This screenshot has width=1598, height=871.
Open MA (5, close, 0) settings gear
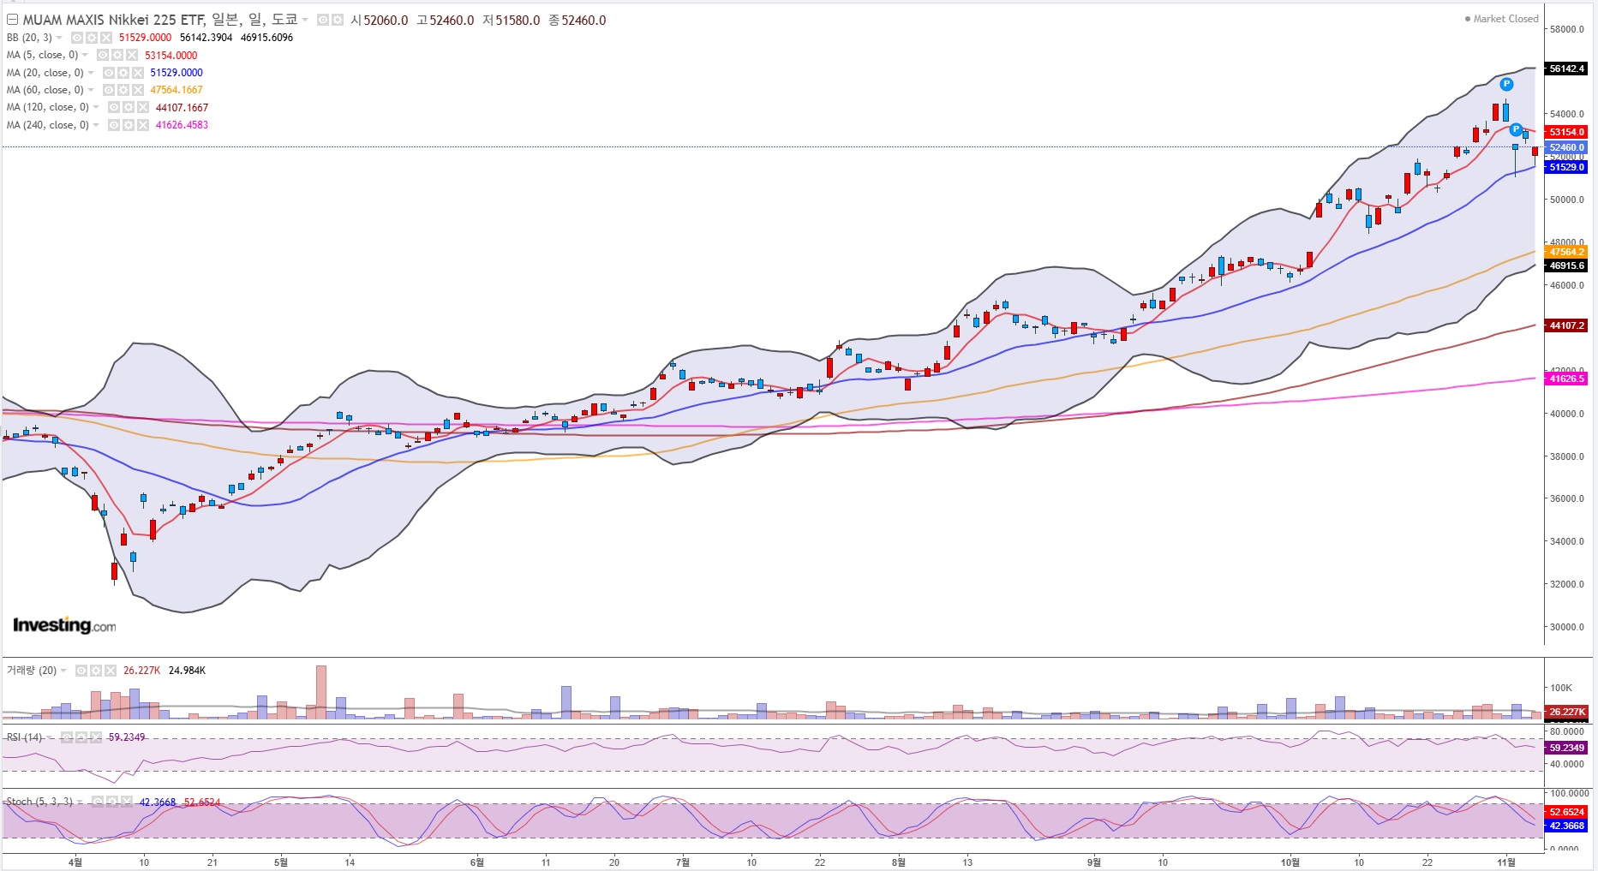tap(117, 55)
